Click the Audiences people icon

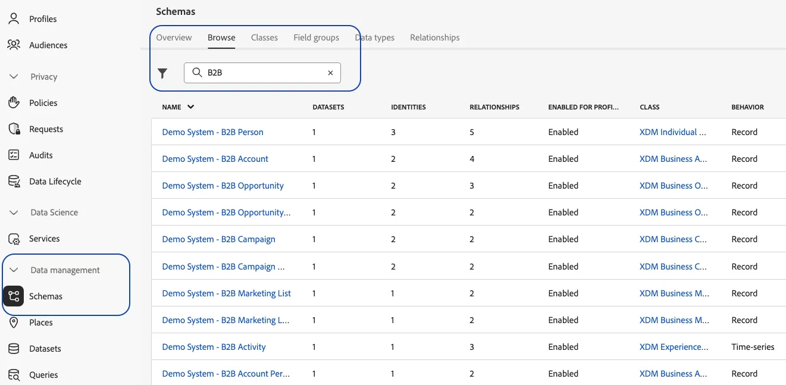14,45
